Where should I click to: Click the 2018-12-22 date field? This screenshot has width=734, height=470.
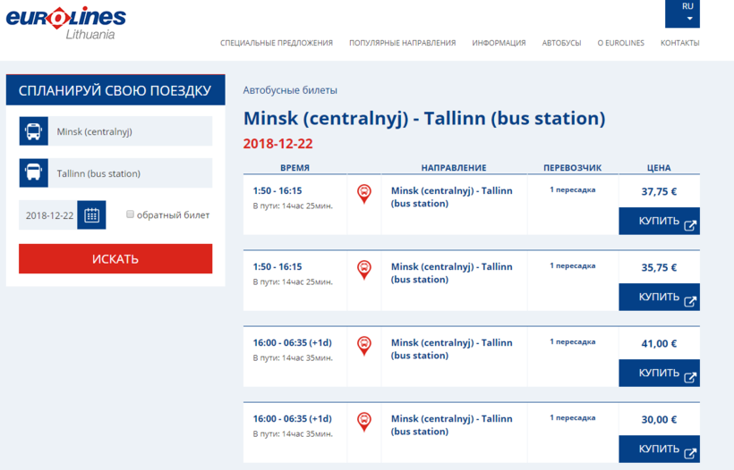49,215
